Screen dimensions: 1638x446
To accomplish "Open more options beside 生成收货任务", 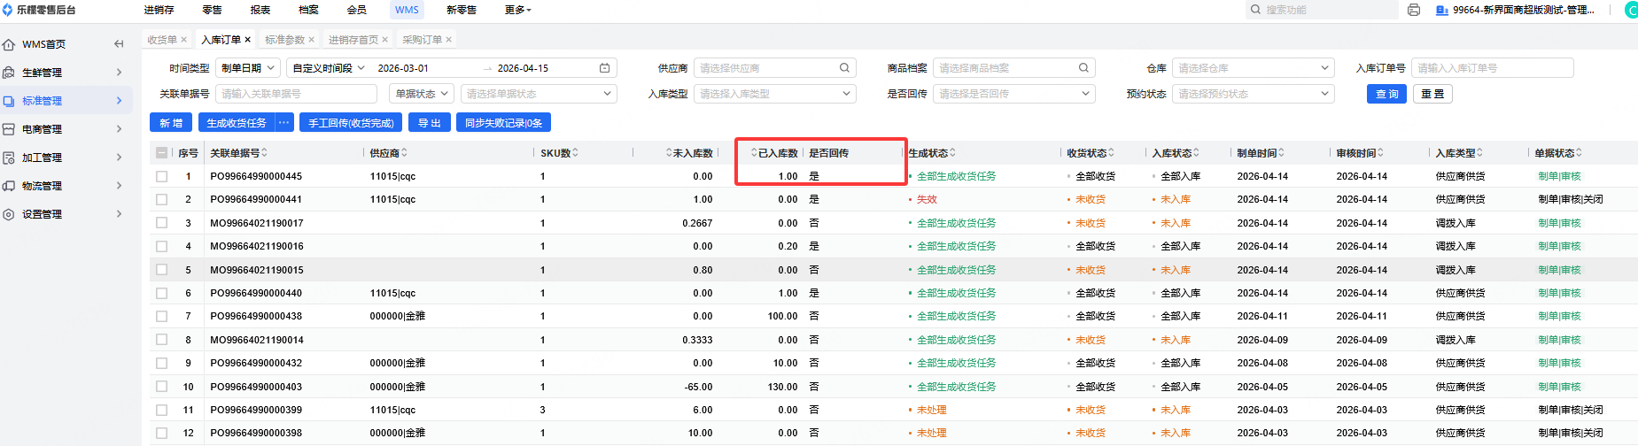I will point(283,123).
